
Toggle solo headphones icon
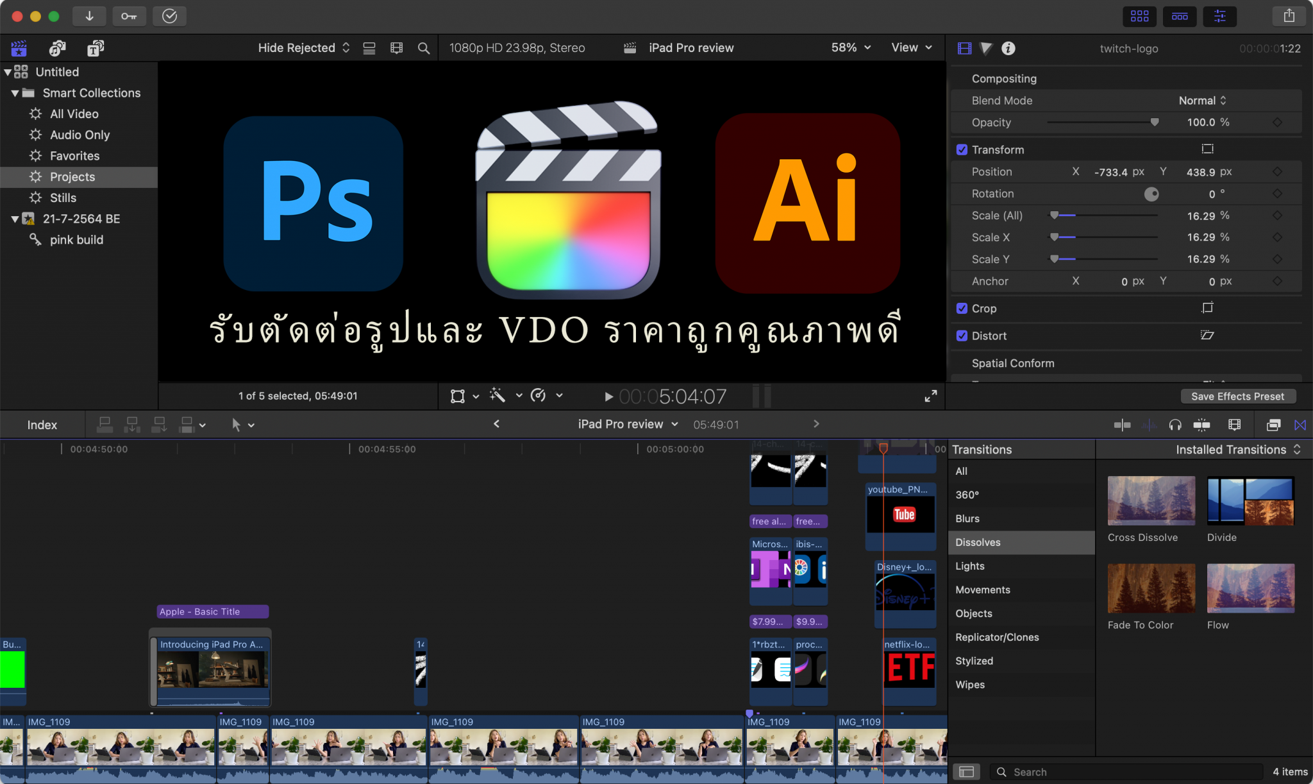1175,425
